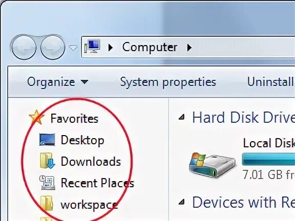
Task: Click System properties in toolbar
Action: coord(168,82)
